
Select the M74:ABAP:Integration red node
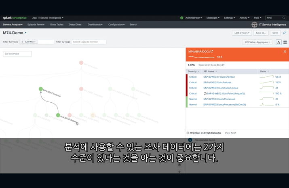click(x=81, y=89)
